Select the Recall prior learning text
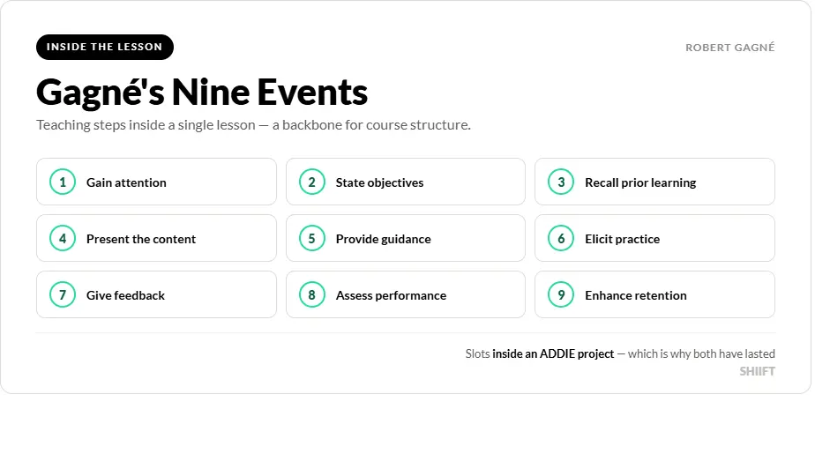The height and width of the screenshot is (476, 815). tap(640, 182)
